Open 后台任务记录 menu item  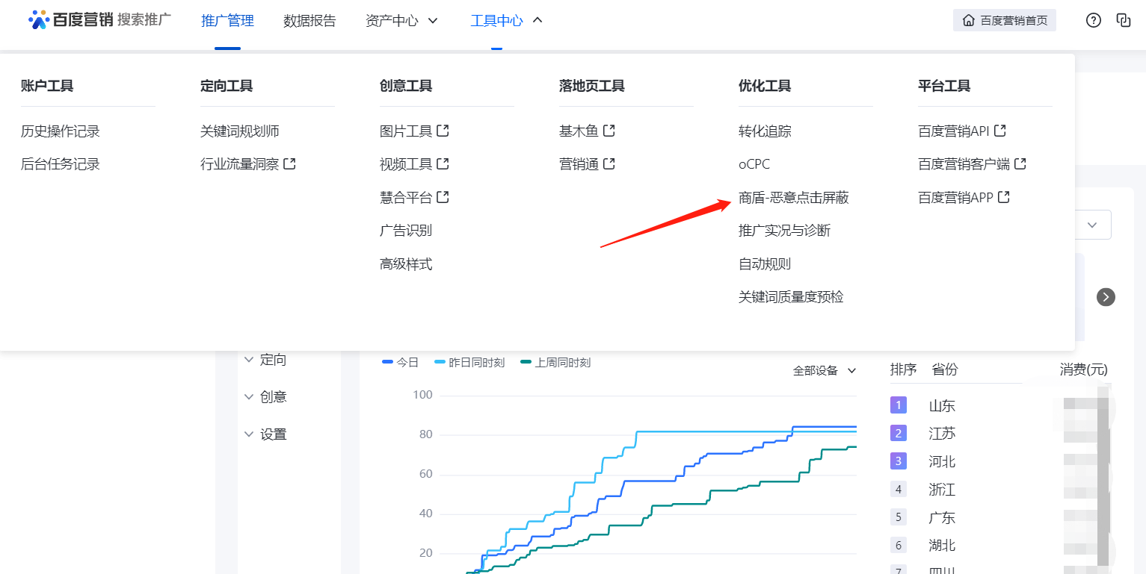point(61,164)
